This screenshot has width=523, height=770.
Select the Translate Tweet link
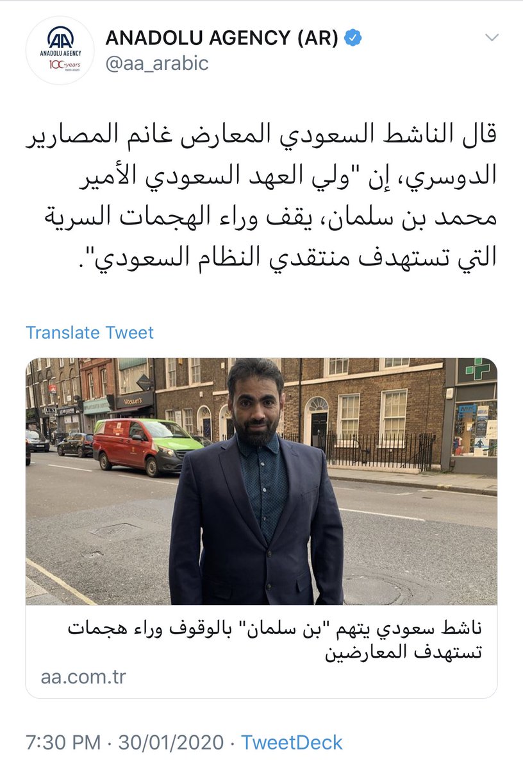90,332
